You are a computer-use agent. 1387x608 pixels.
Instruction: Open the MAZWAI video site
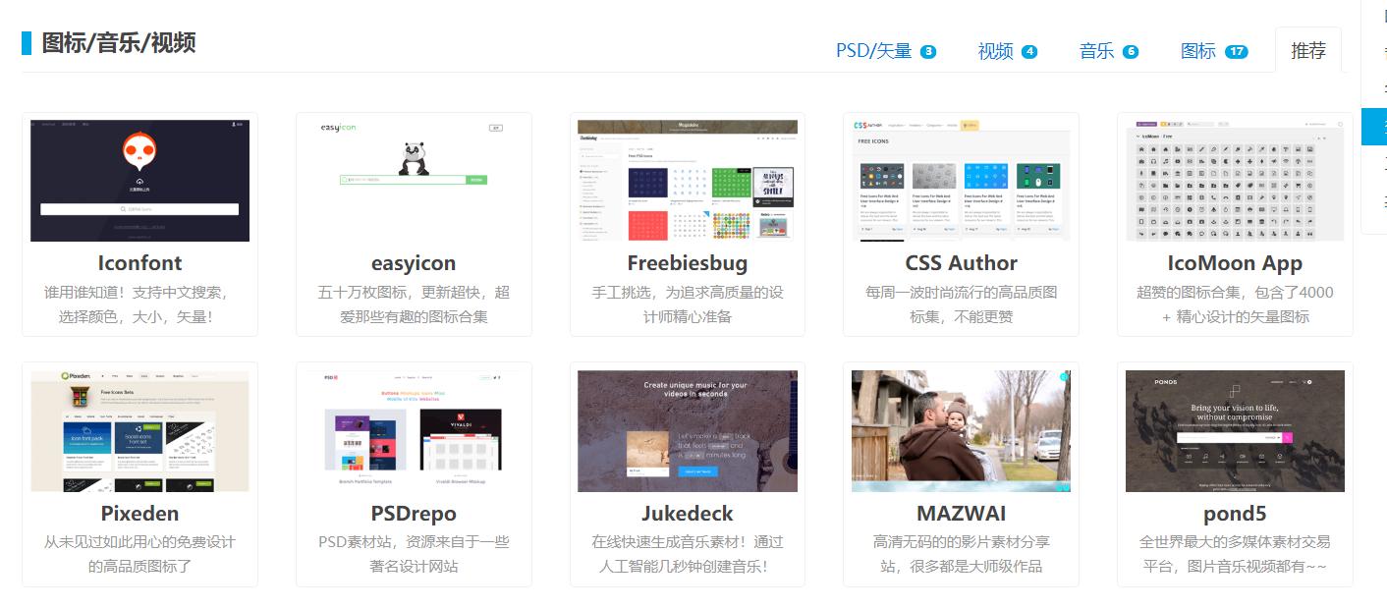pyautogui.click(x=961, y=513)
